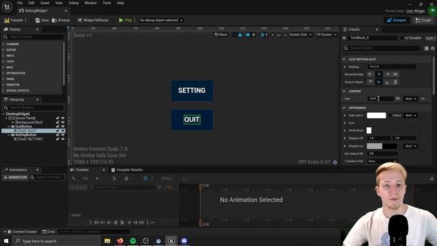Open designer localization None dropdown
This screenshot has width=437, height=246.
pos(221,35)
